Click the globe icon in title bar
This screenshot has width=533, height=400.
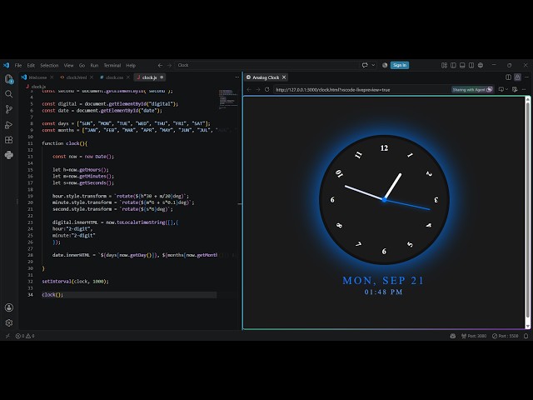coord(481,65)
